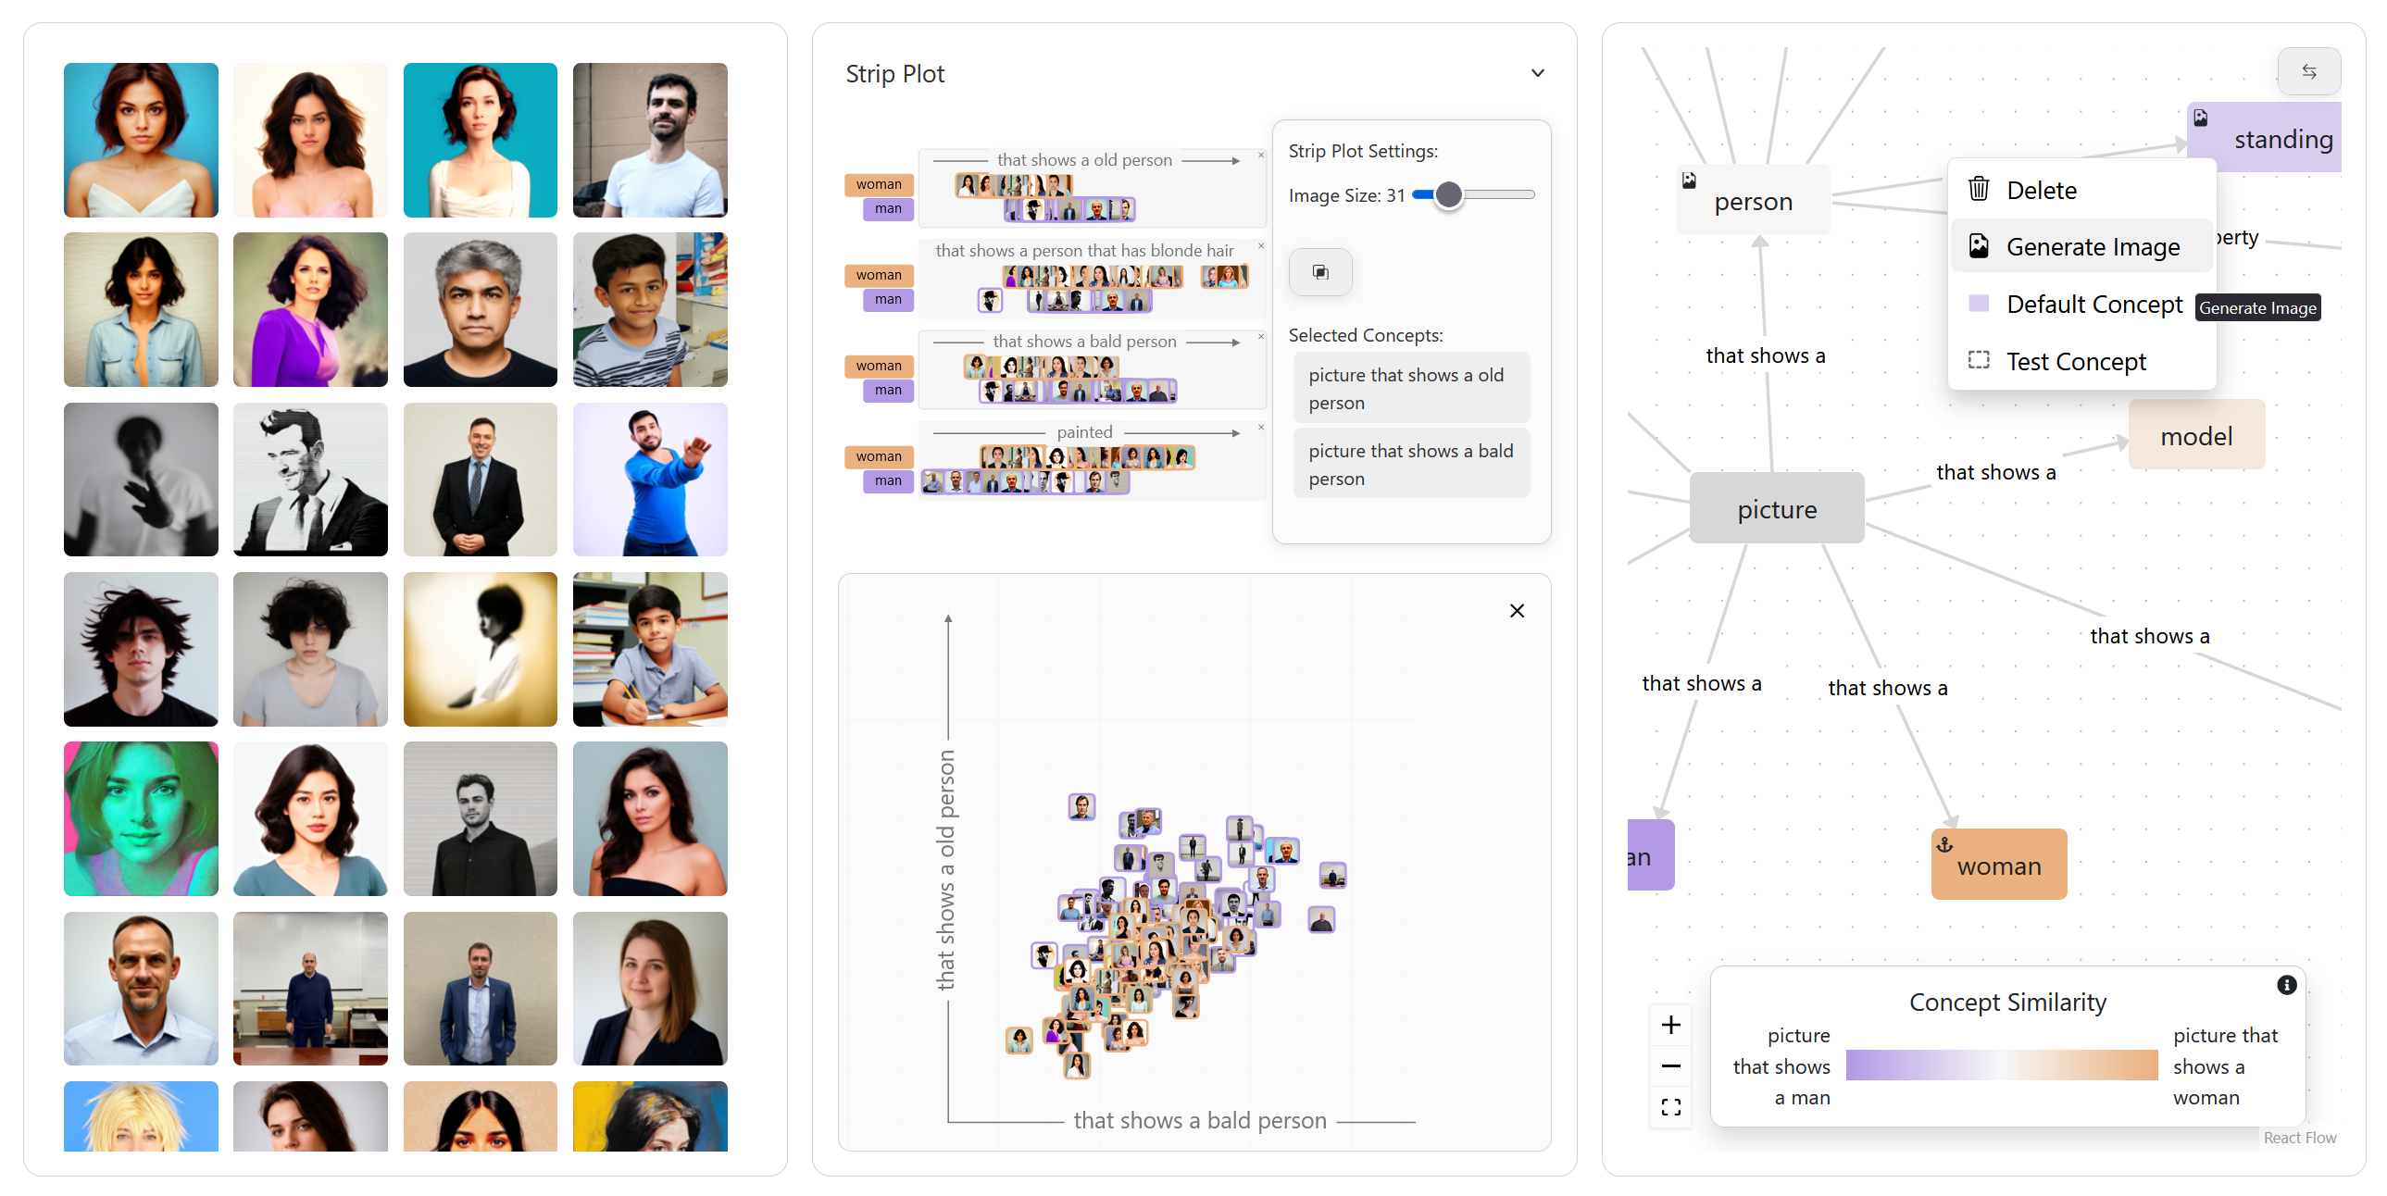Select the 'picture' node in the graph
The image size is (2387, 1196).
coord(1776,508)
